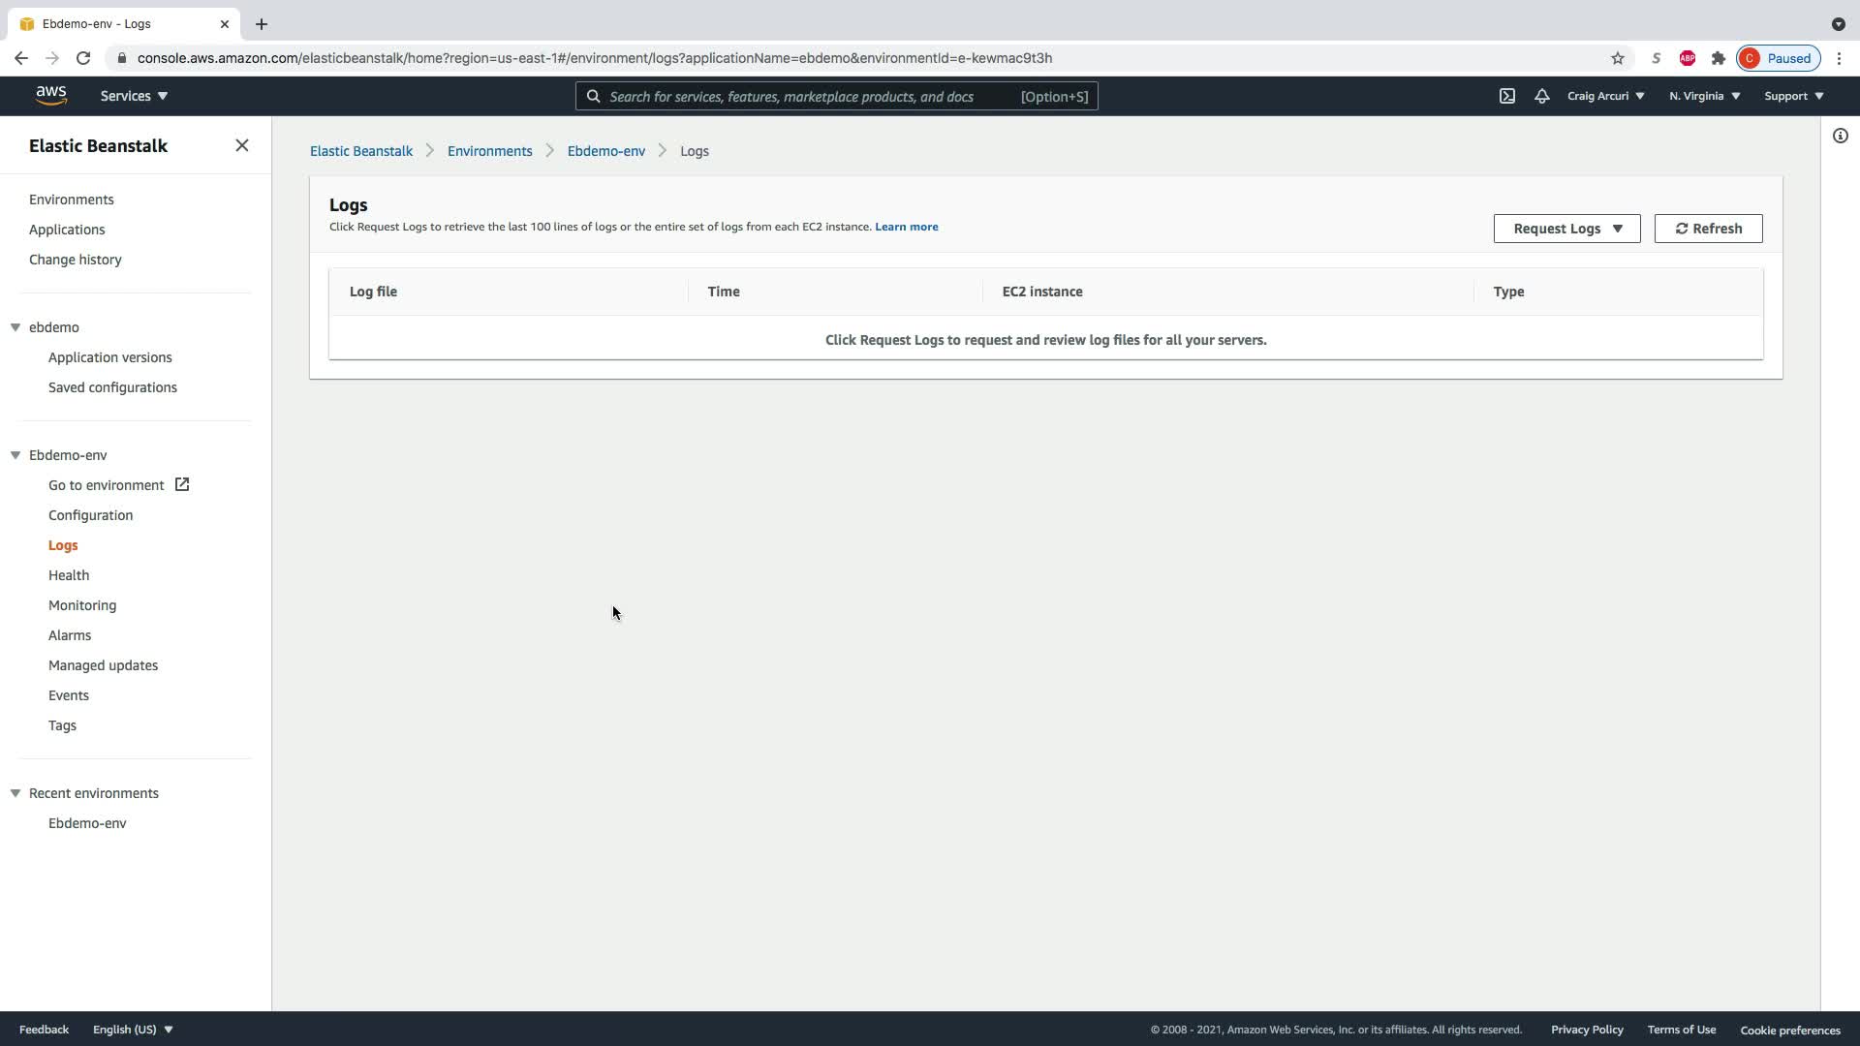
Task: Open browser extensions puzzle icon
Action: click(1719, 58)
